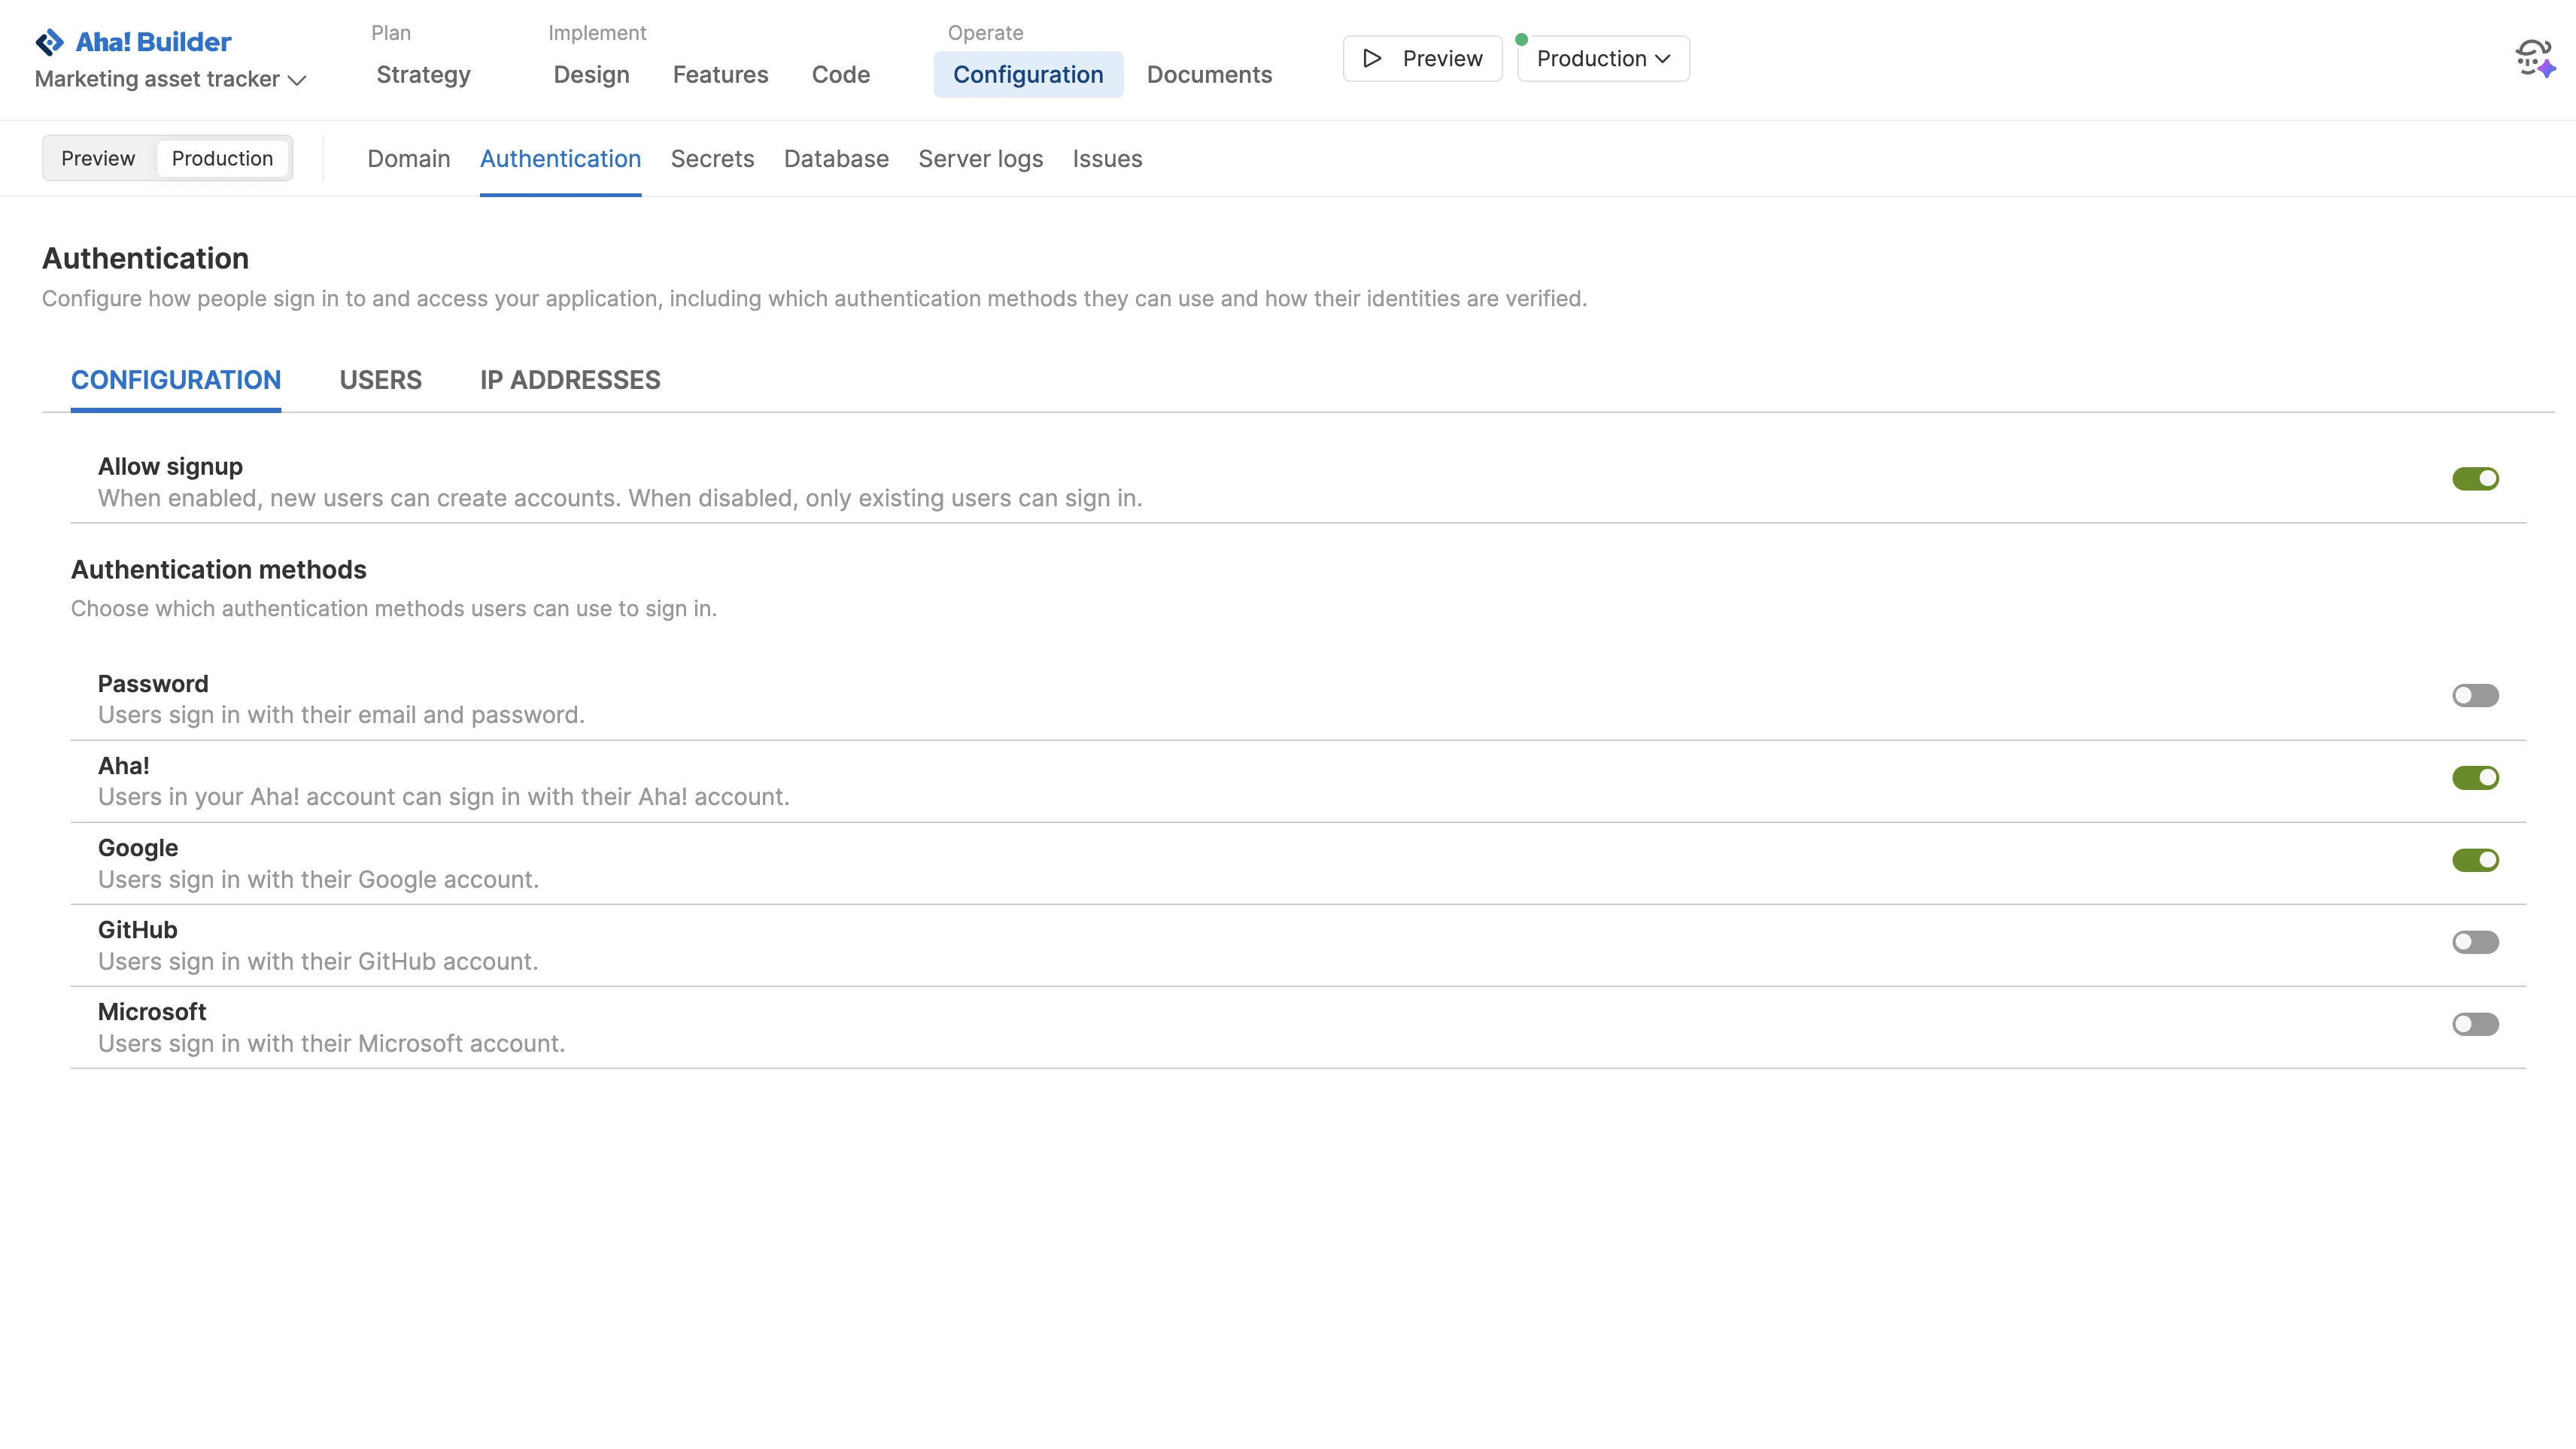
Task: Switch to the USERS tab
Action: pos(380,379)
